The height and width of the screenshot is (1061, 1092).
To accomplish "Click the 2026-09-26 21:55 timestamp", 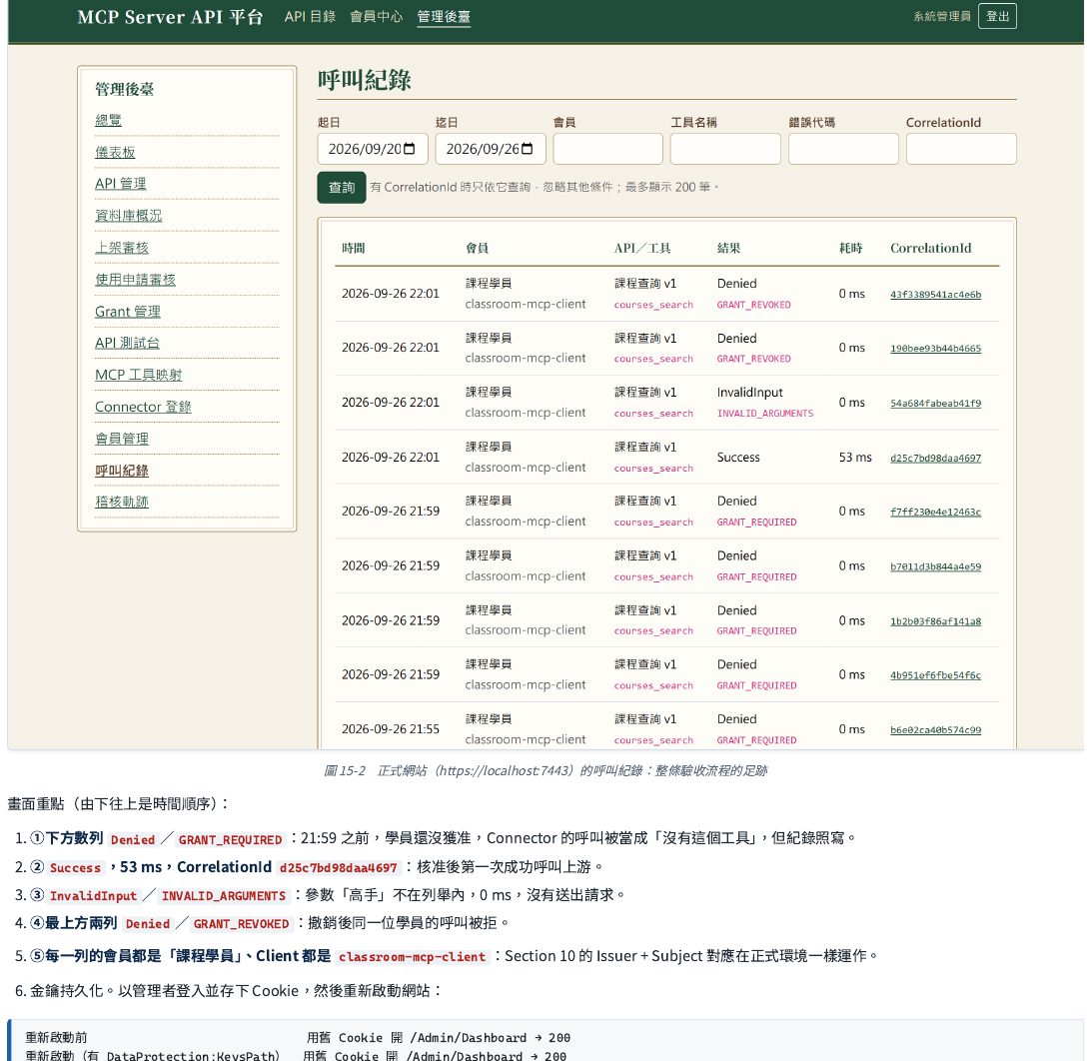I will point(390,729).
